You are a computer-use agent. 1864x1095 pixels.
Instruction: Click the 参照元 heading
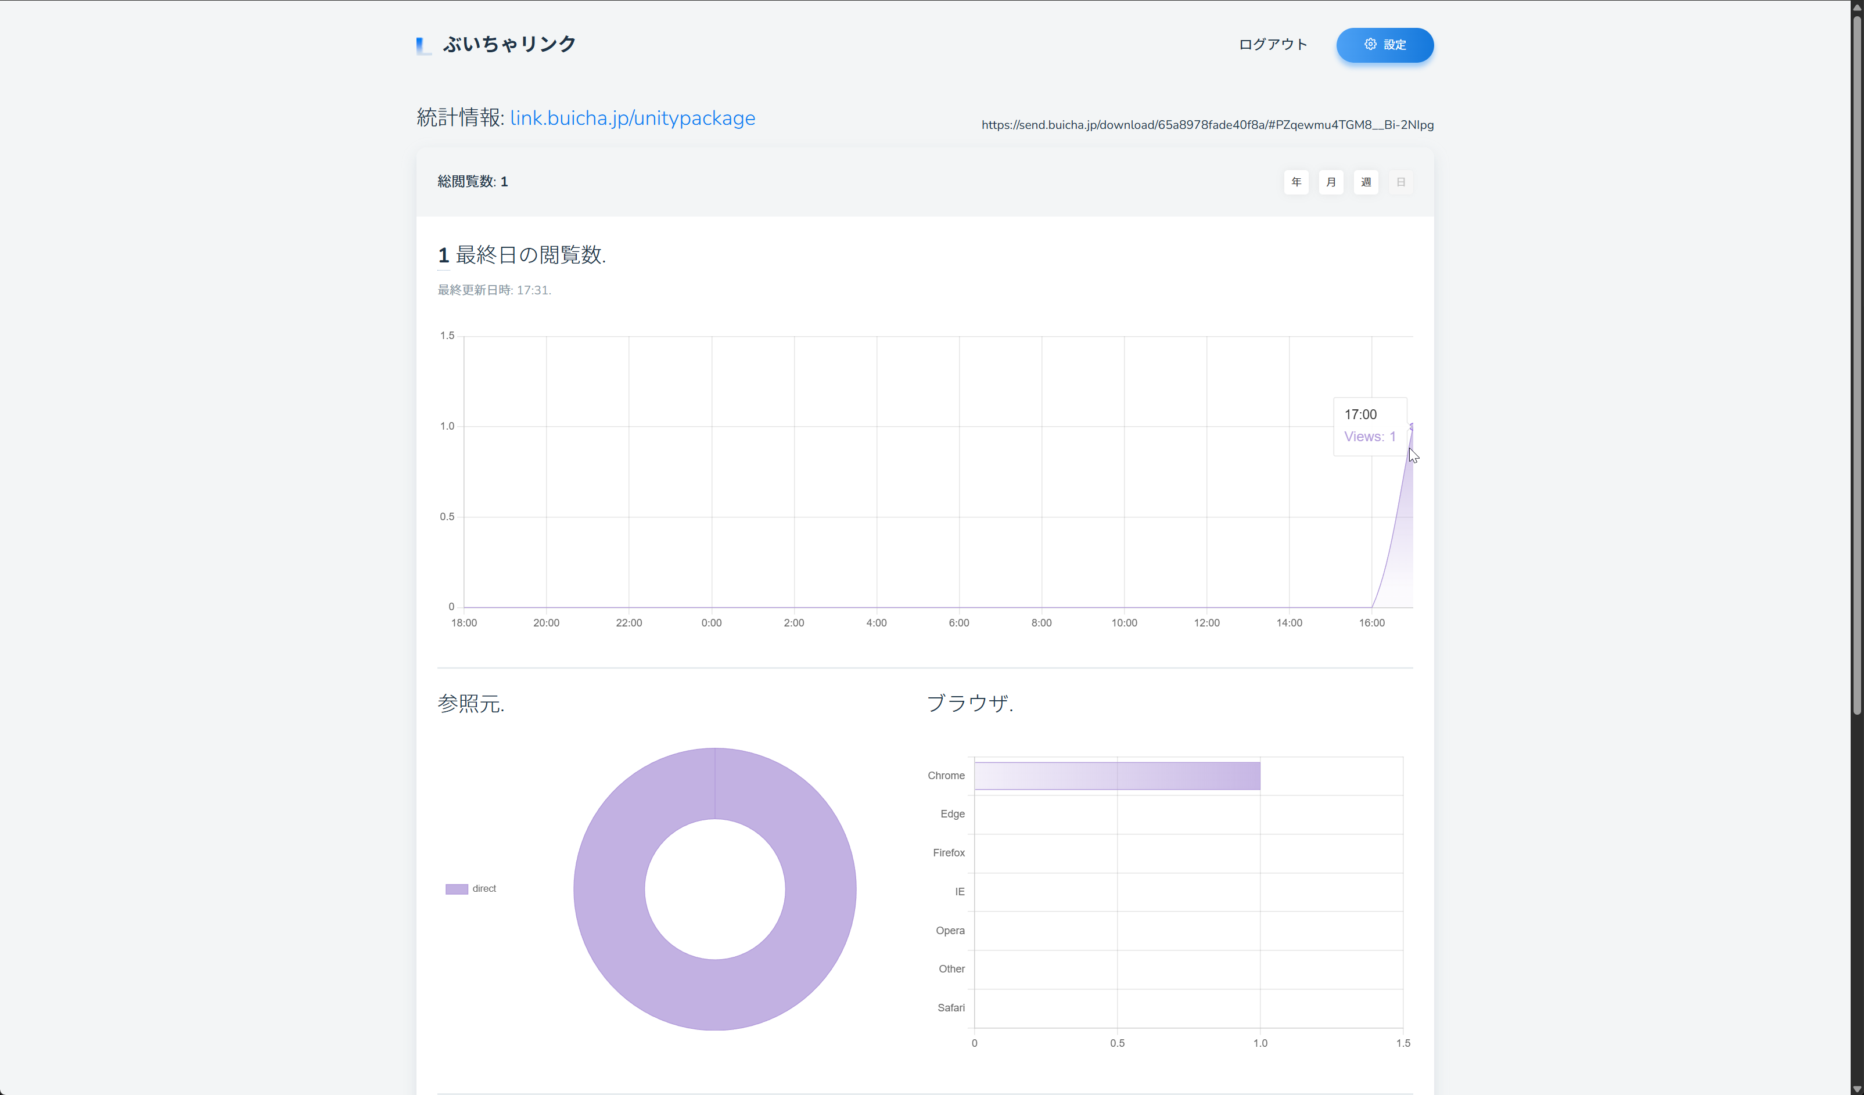tap(471, 703)
